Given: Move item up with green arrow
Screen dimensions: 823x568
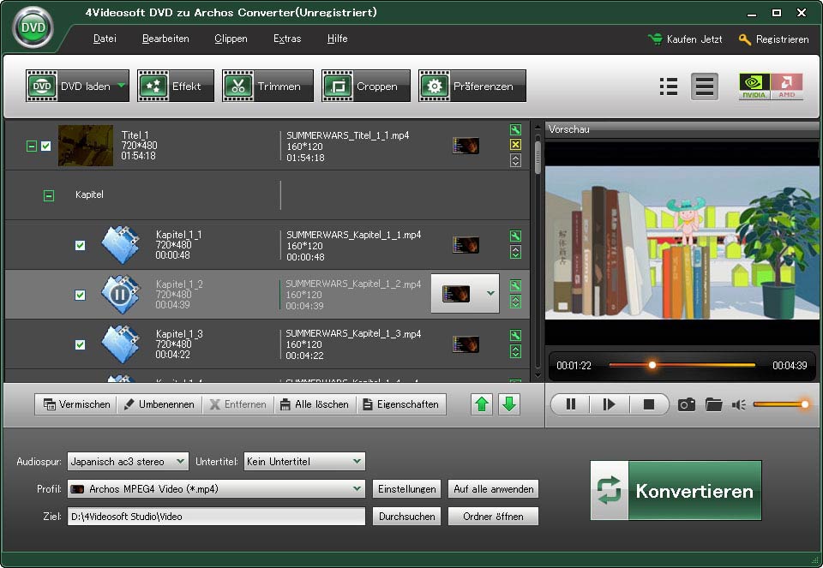Looking at the screenshot, I should pyautogui.click(x=483, y=404).
